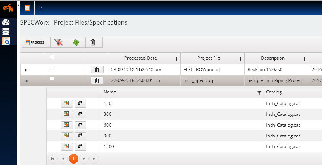Go to the first page of specs

53,159
